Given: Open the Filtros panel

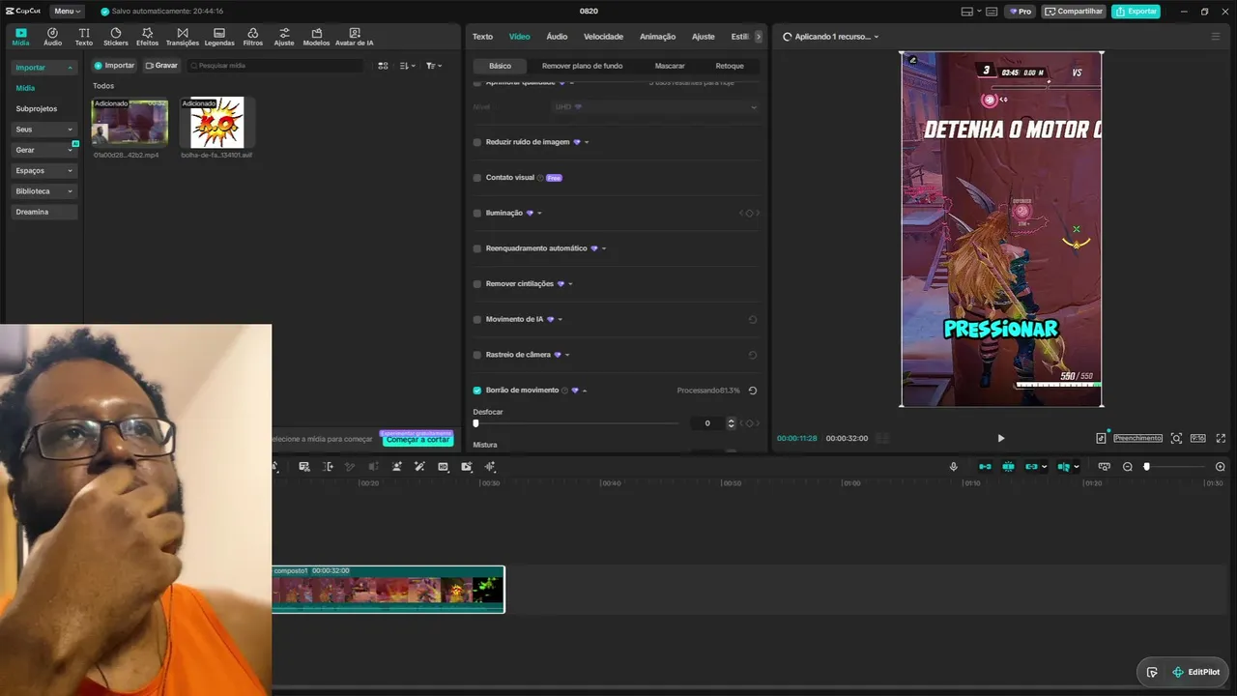Looking at the screenshot, I should coord(252,37).
